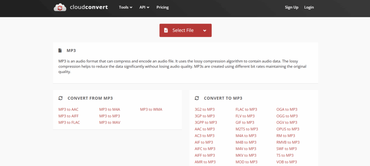Viewport: 370px width, 166px height.
Task: Choose AIFC to MP3 conversion
Action: coord(205,149)
